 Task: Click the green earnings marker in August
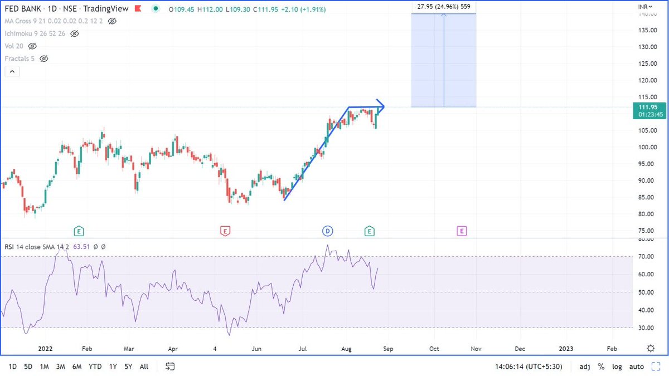pyautogui.click(x=369, y=230)
